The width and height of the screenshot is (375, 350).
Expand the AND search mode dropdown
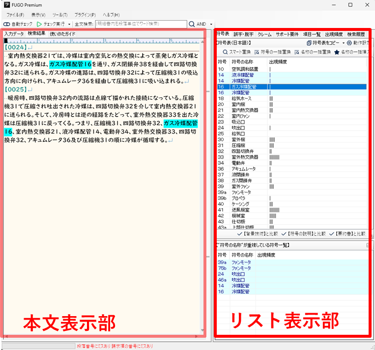pyautogui.click(x=211, y=24)
